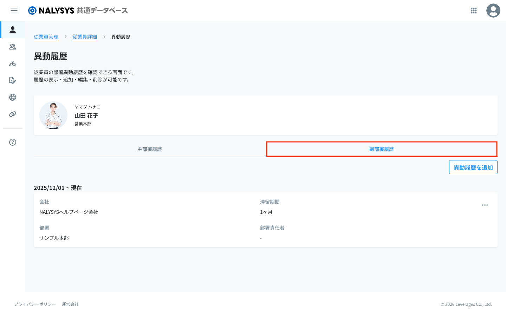The width and height of the screenshot is (506, 316).
Task: Open the organization chart sidebar icon
Action: 13,64
